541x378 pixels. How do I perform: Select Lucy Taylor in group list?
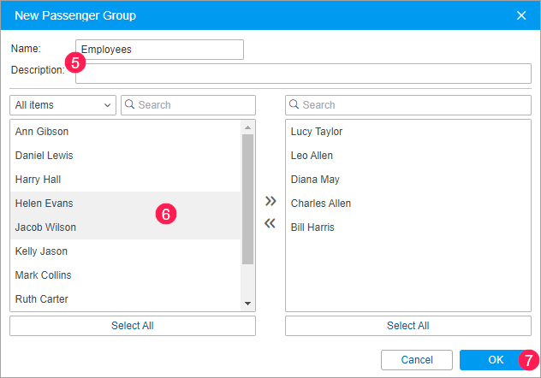[408, 132]
